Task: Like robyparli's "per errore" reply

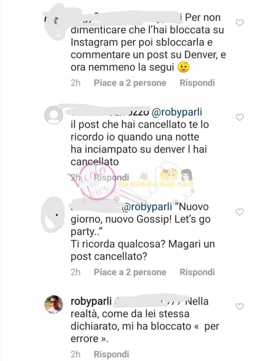Action: pos(239,307)
